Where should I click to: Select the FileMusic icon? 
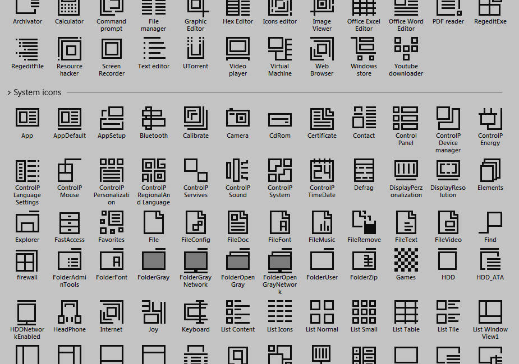click(321, 223)
